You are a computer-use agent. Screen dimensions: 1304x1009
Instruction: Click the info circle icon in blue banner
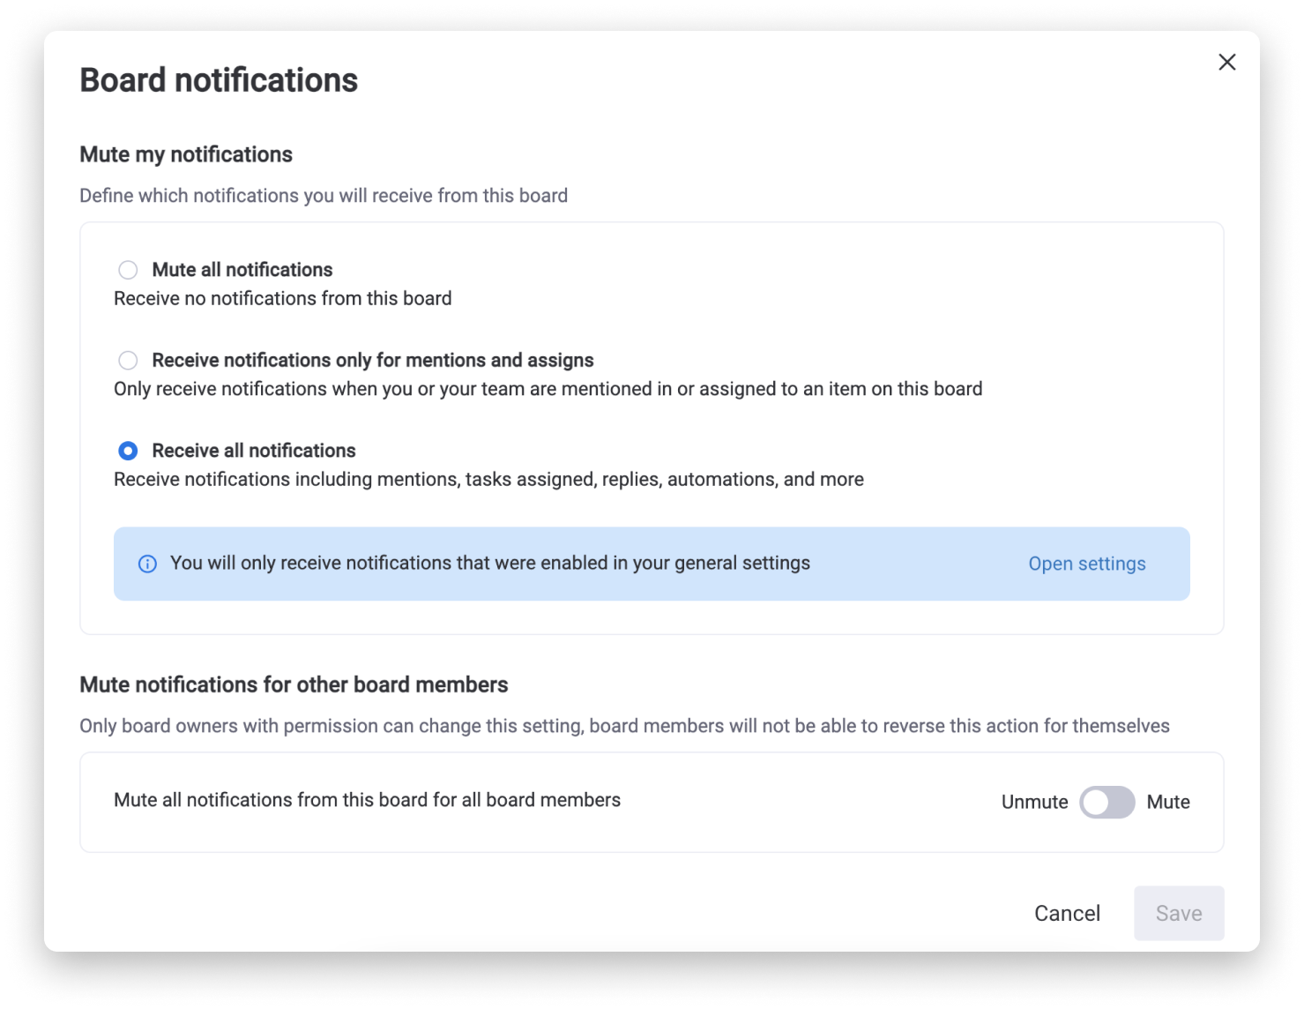(147, 564)
